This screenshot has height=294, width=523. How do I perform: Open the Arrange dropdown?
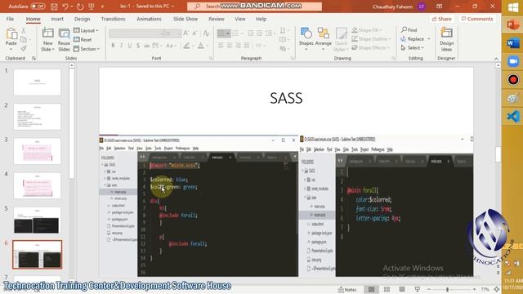(x=324, y=39)
